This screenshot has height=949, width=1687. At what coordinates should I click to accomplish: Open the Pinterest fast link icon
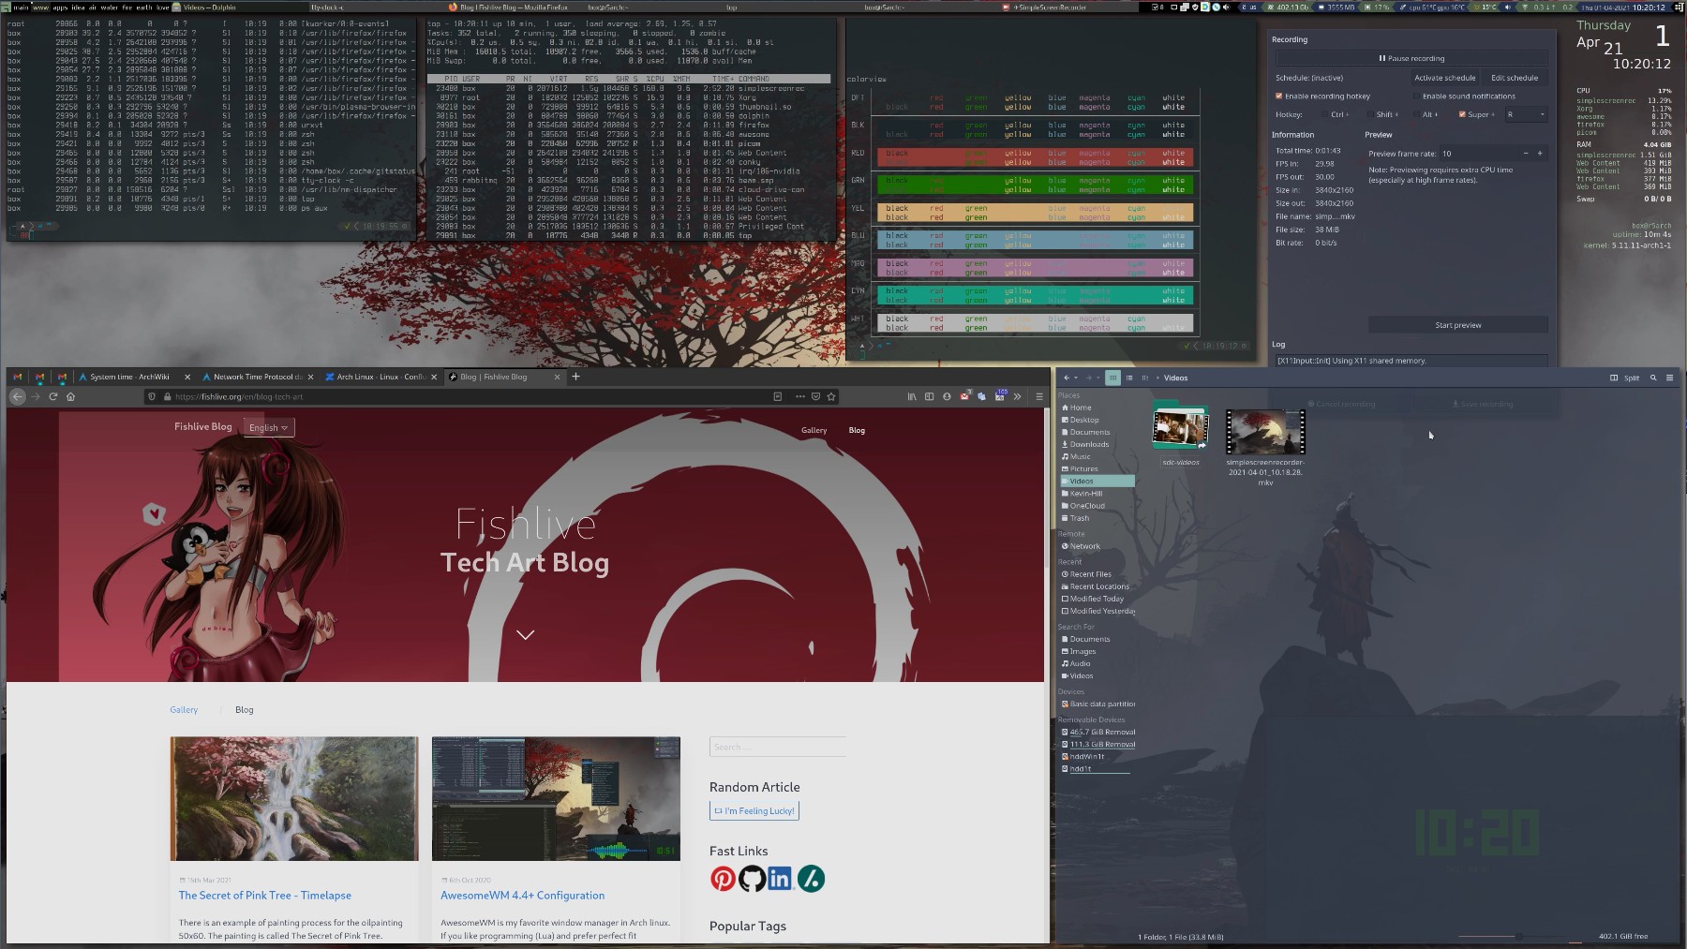(x=723, y=879)
